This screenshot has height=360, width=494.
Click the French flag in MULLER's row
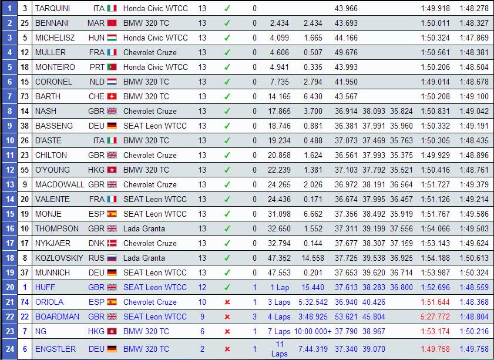coord(112,52)
